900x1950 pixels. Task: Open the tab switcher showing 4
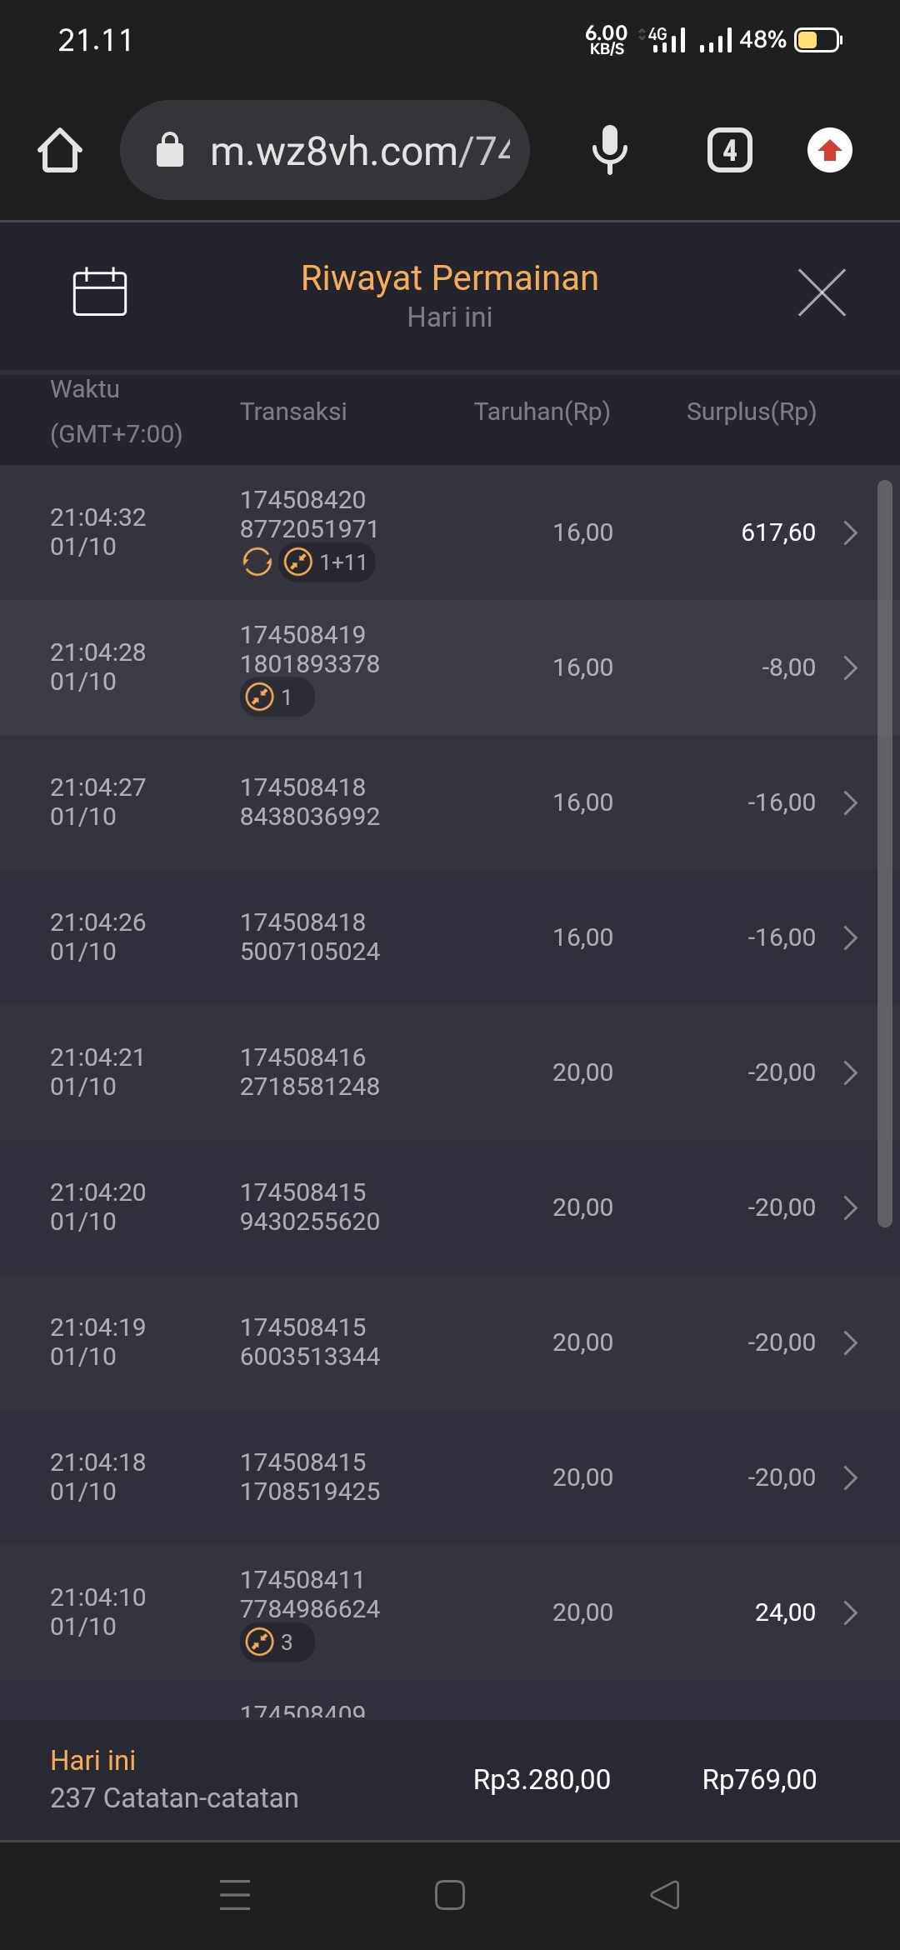click(x=729, y=151)
